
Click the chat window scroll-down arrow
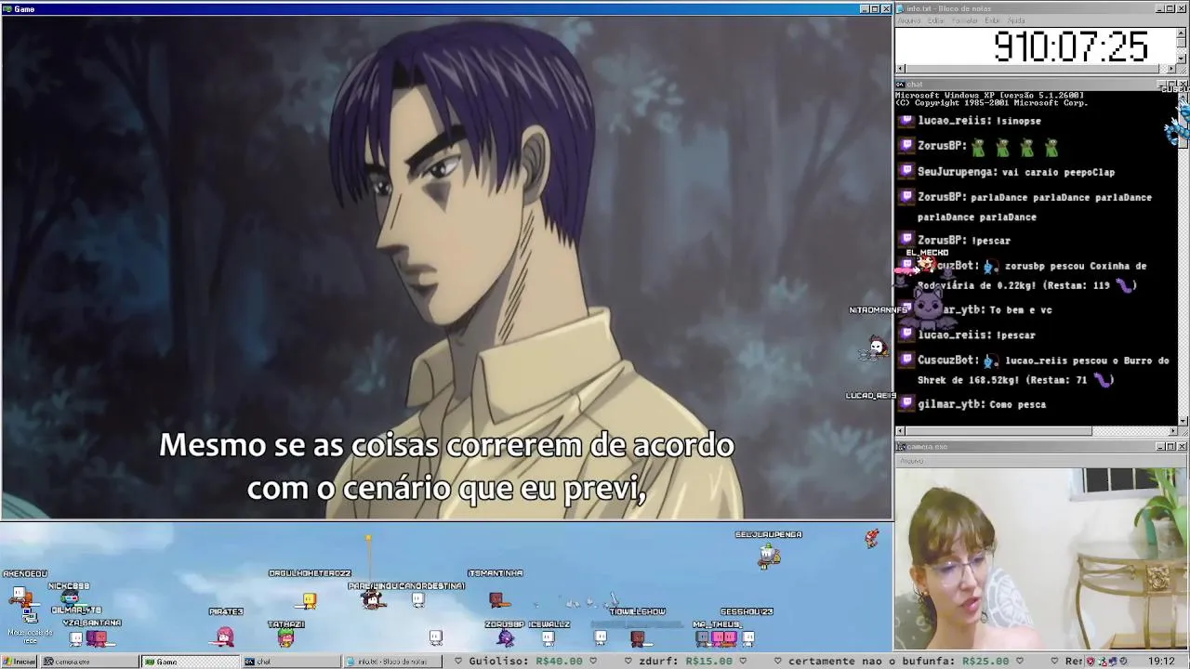click(1183, 420)
